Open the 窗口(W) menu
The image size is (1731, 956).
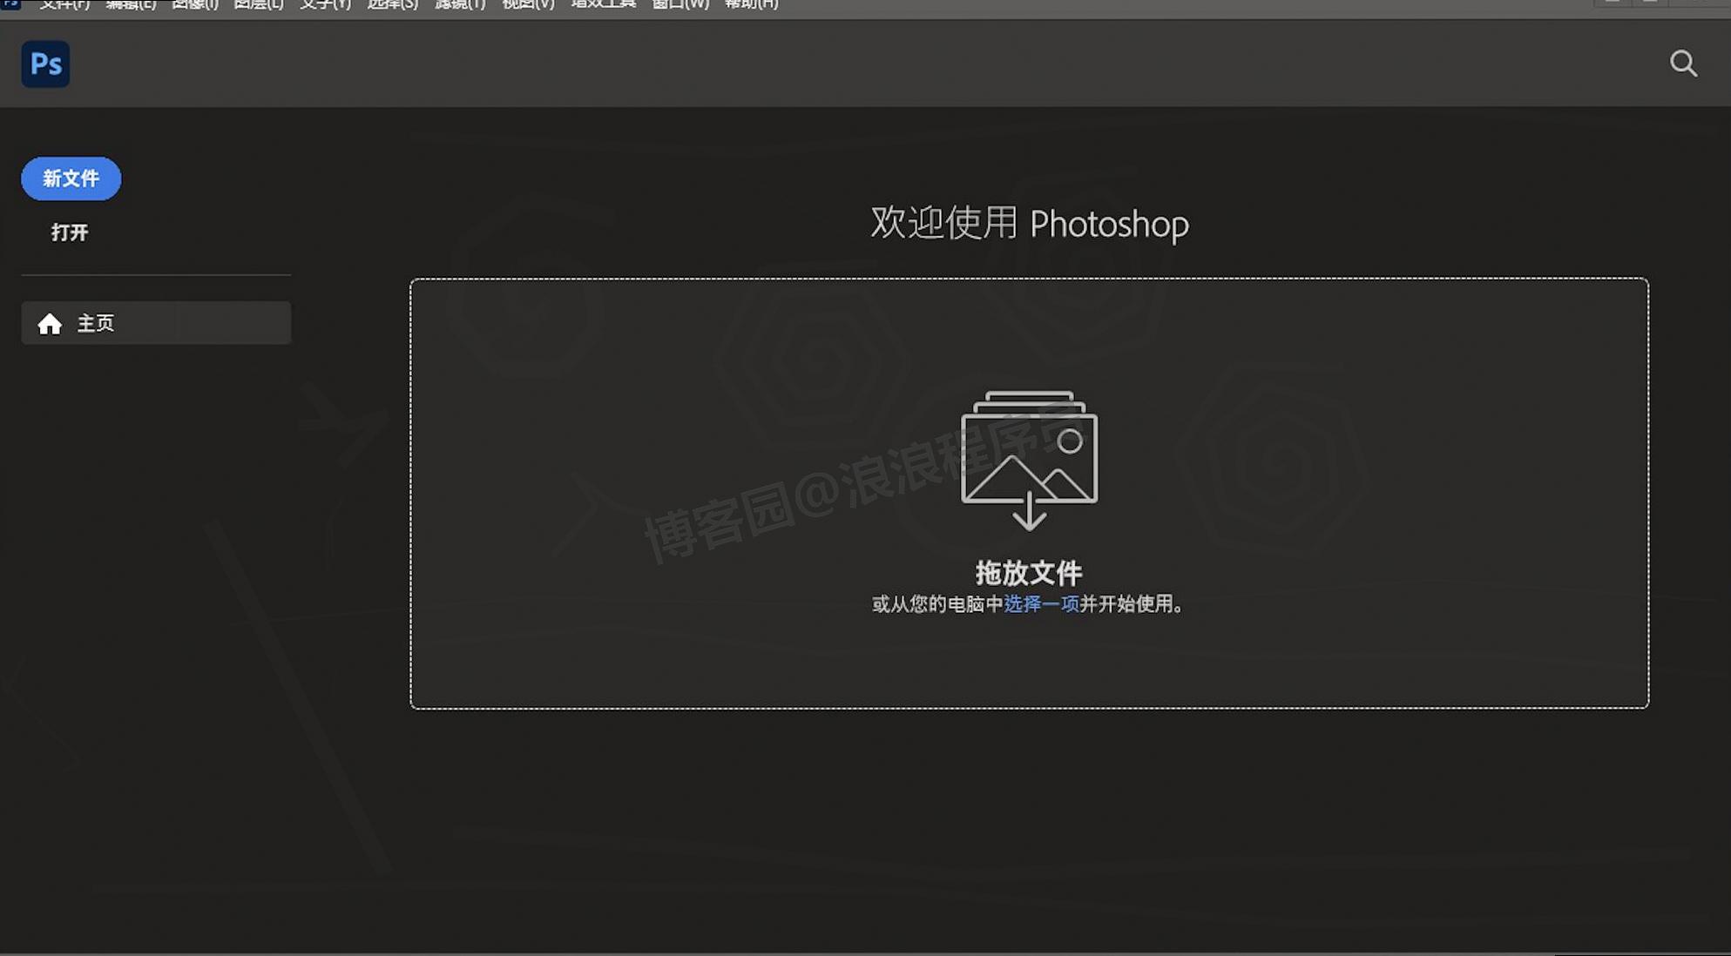[x=680, y=4]
